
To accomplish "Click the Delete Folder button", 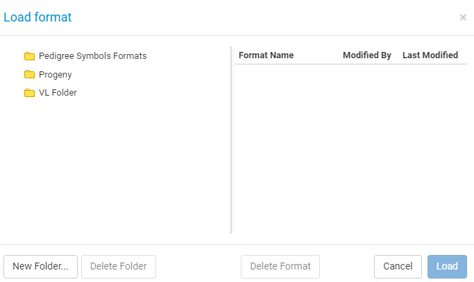I will (119, 267).
